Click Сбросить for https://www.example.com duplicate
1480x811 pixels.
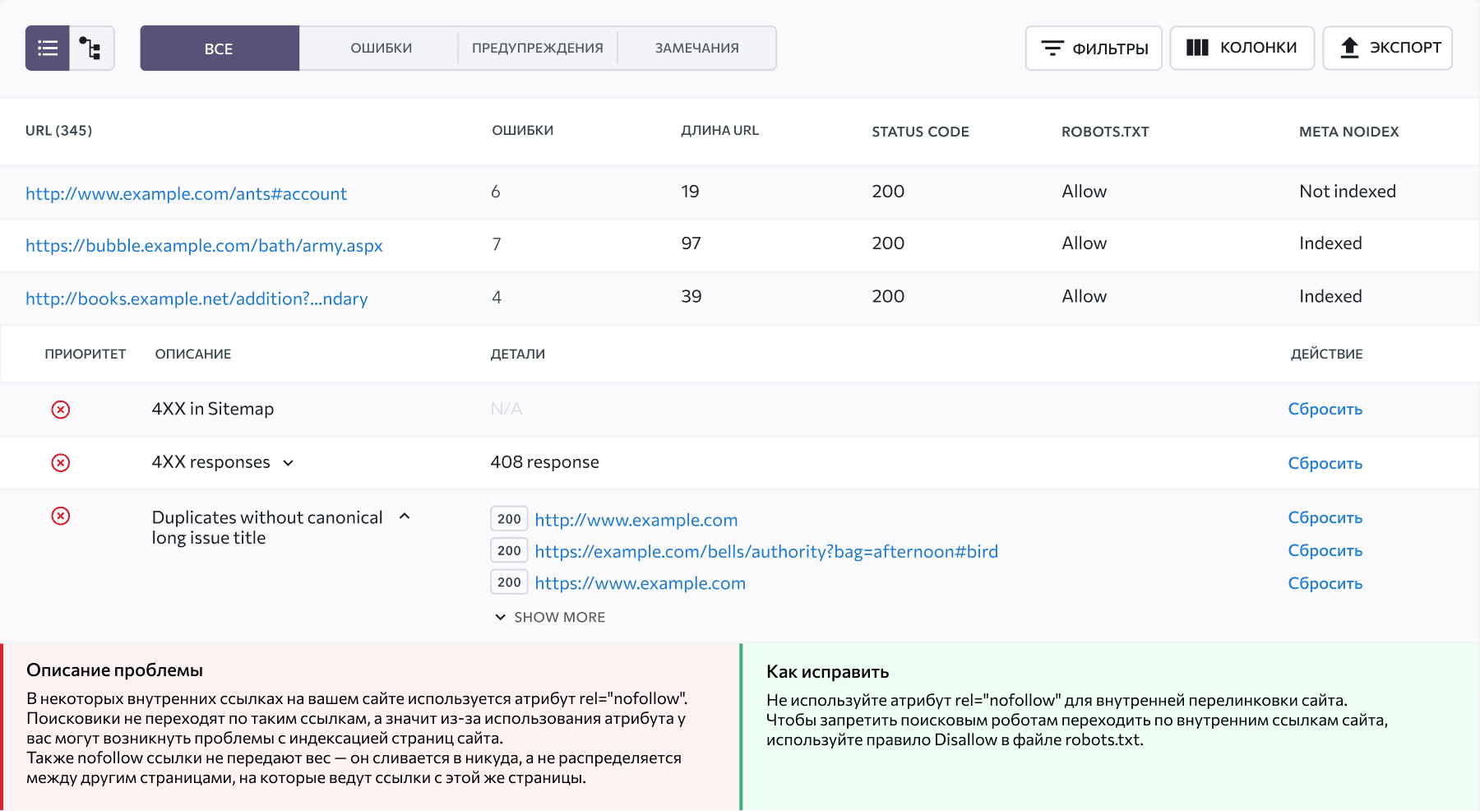coord(1325,583)
